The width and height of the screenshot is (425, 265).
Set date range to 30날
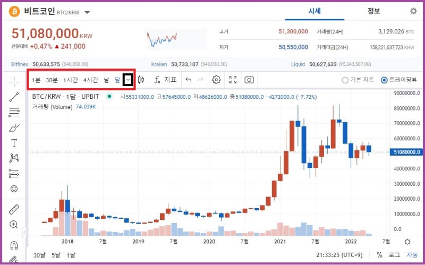tap(39, 255)
